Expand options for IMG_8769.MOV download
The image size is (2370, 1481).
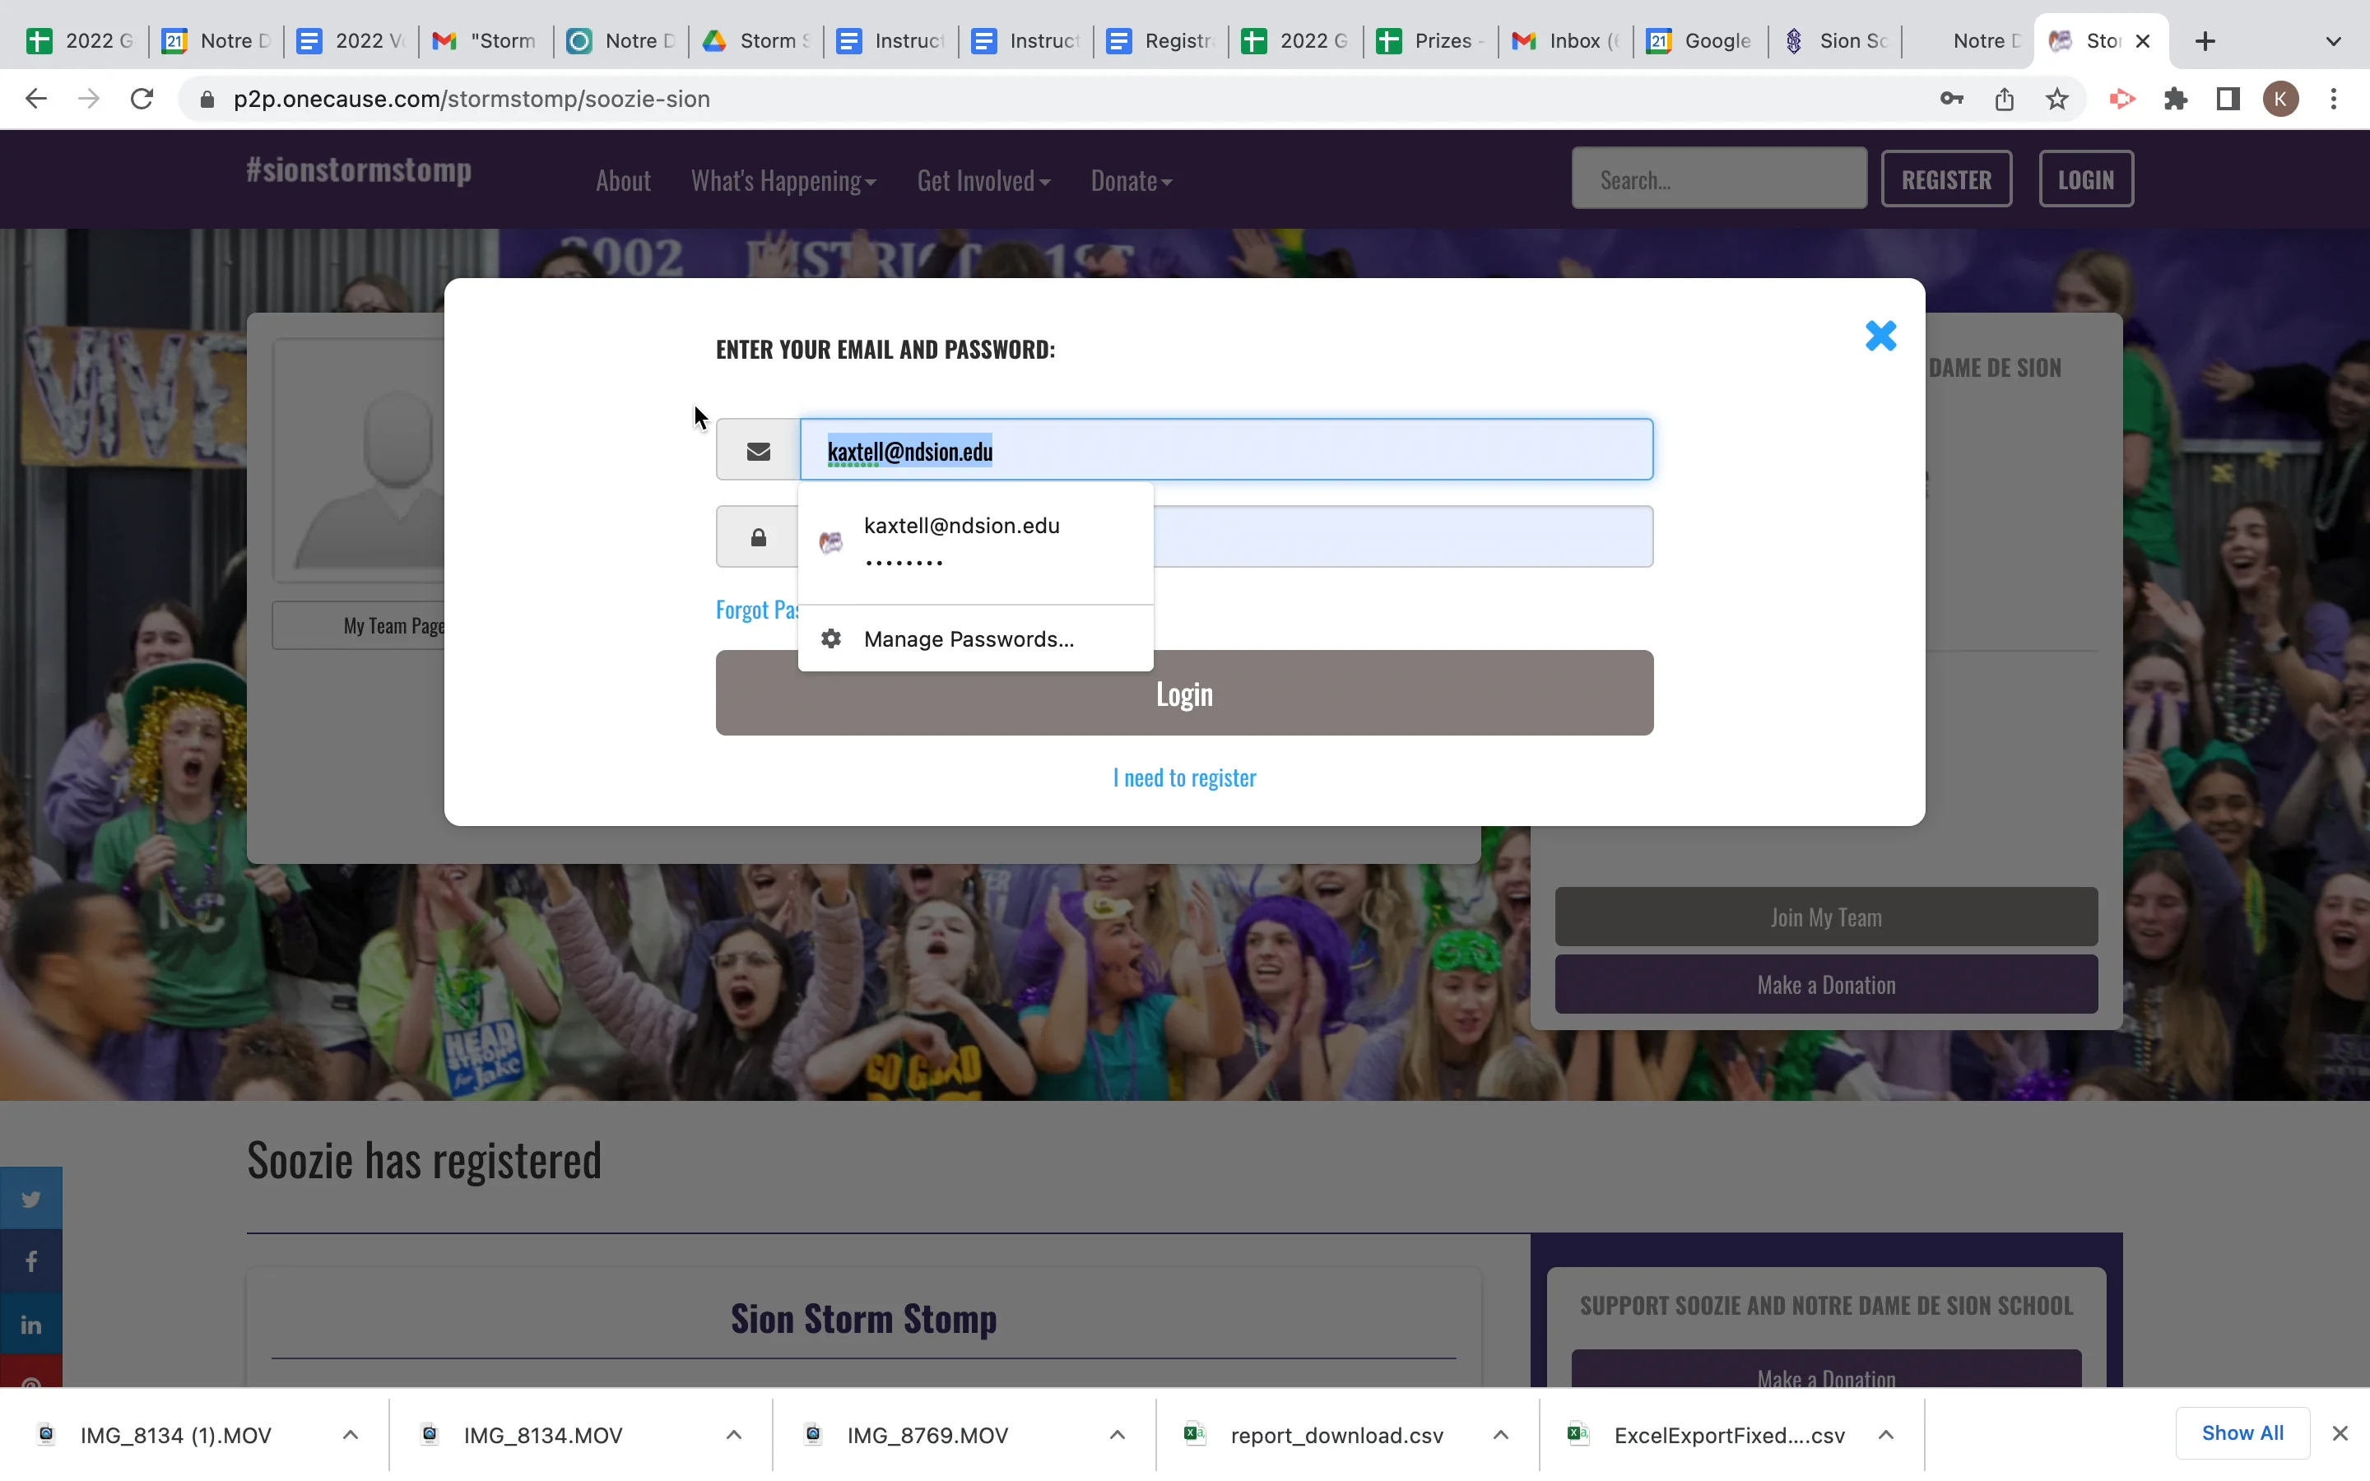(1117, 1435)
